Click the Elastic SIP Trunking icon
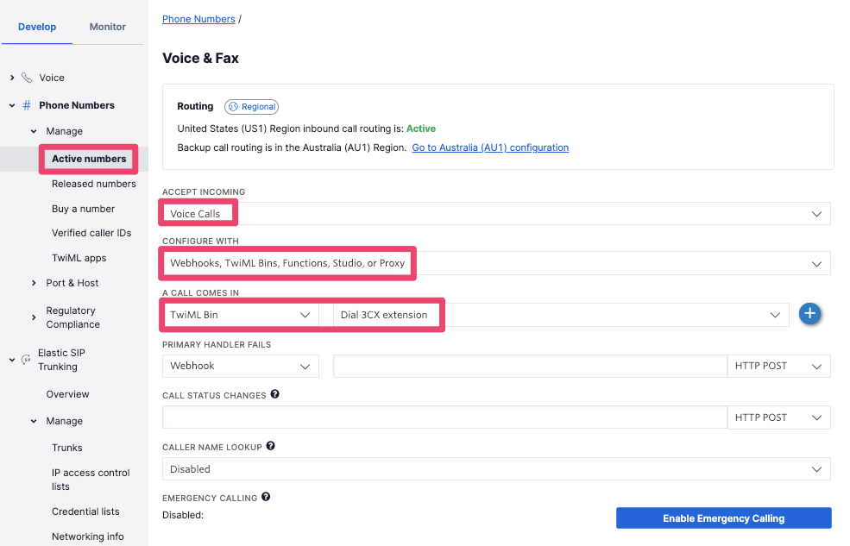850x546 pixels. (26, 360)
